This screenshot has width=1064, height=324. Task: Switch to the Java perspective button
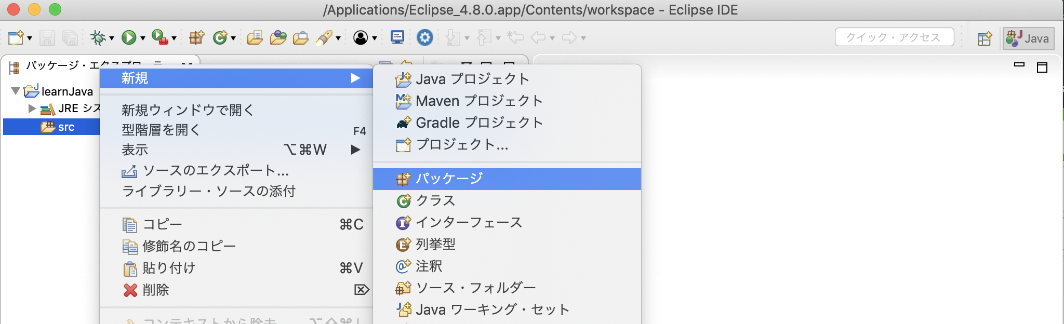point(1028,38)
